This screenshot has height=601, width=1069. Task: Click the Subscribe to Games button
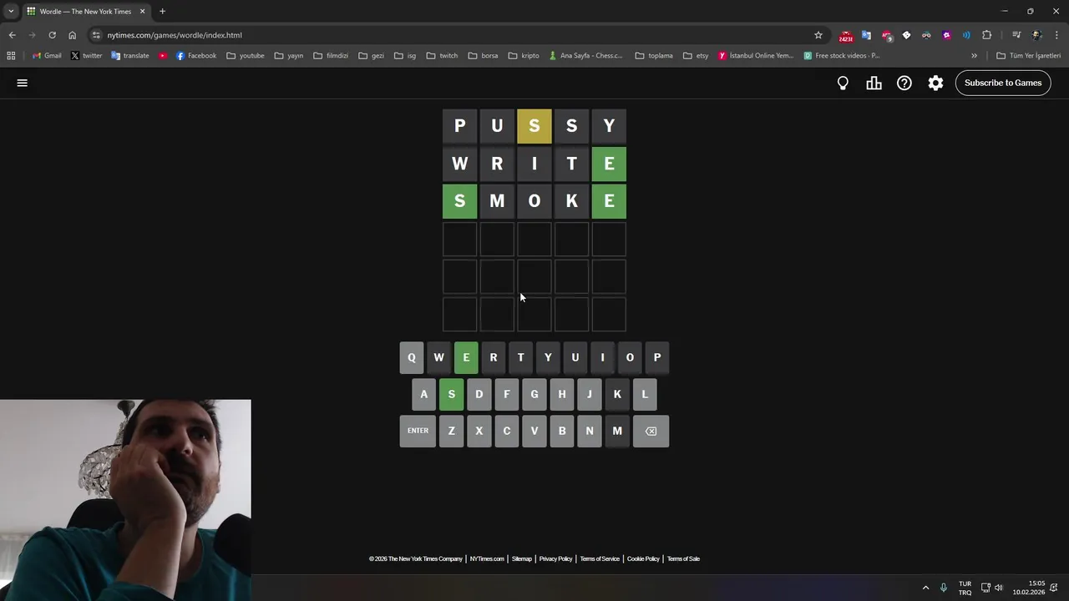(x=1003, y=83)
